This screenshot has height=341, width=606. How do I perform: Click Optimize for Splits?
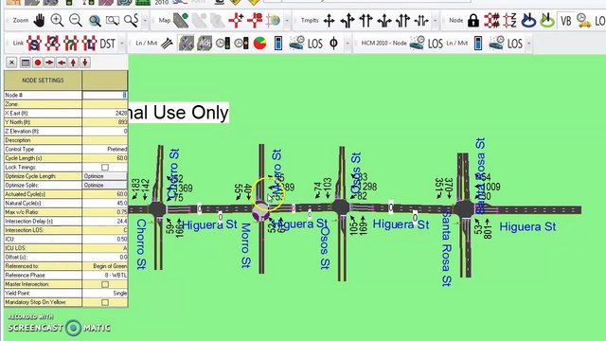click(105, 186)
